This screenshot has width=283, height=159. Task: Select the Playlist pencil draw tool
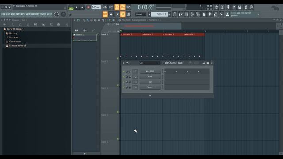point(84,20)
